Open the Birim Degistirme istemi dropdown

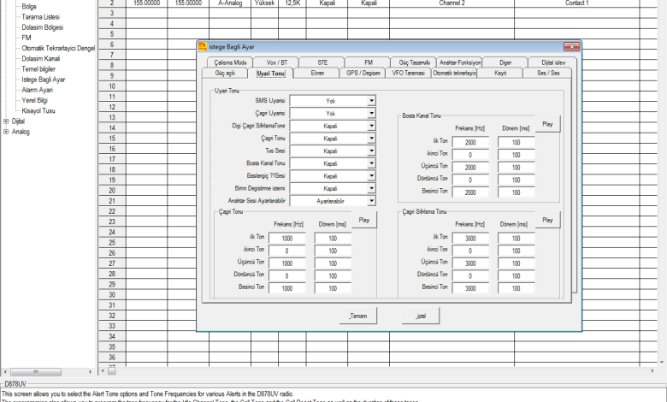click(x=371, y=188)
